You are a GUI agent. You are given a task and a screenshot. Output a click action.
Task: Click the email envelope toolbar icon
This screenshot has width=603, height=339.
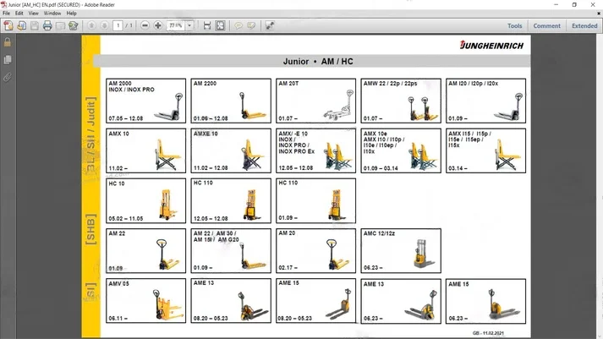[x=60, y=25]
